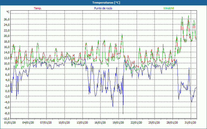The width and height of the screenshot is (207, 129).
Task: Click the 6,0 y-axis value
Action: point(7,74)
